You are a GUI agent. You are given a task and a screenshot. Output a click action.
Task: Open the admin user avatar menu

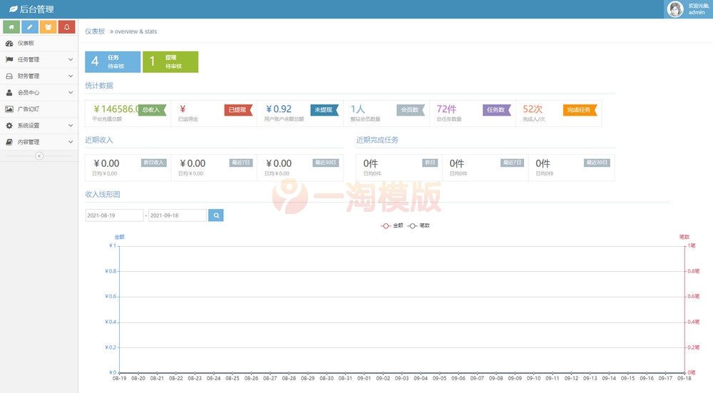point(674,9)
